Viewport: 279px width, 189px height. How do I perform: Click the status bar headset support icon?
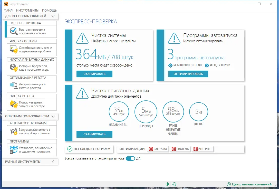pos(174,184)
